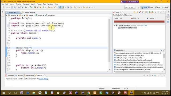Switch to the Debug perspective
Viewport: 171px width, 96px height.
[165, 7]
